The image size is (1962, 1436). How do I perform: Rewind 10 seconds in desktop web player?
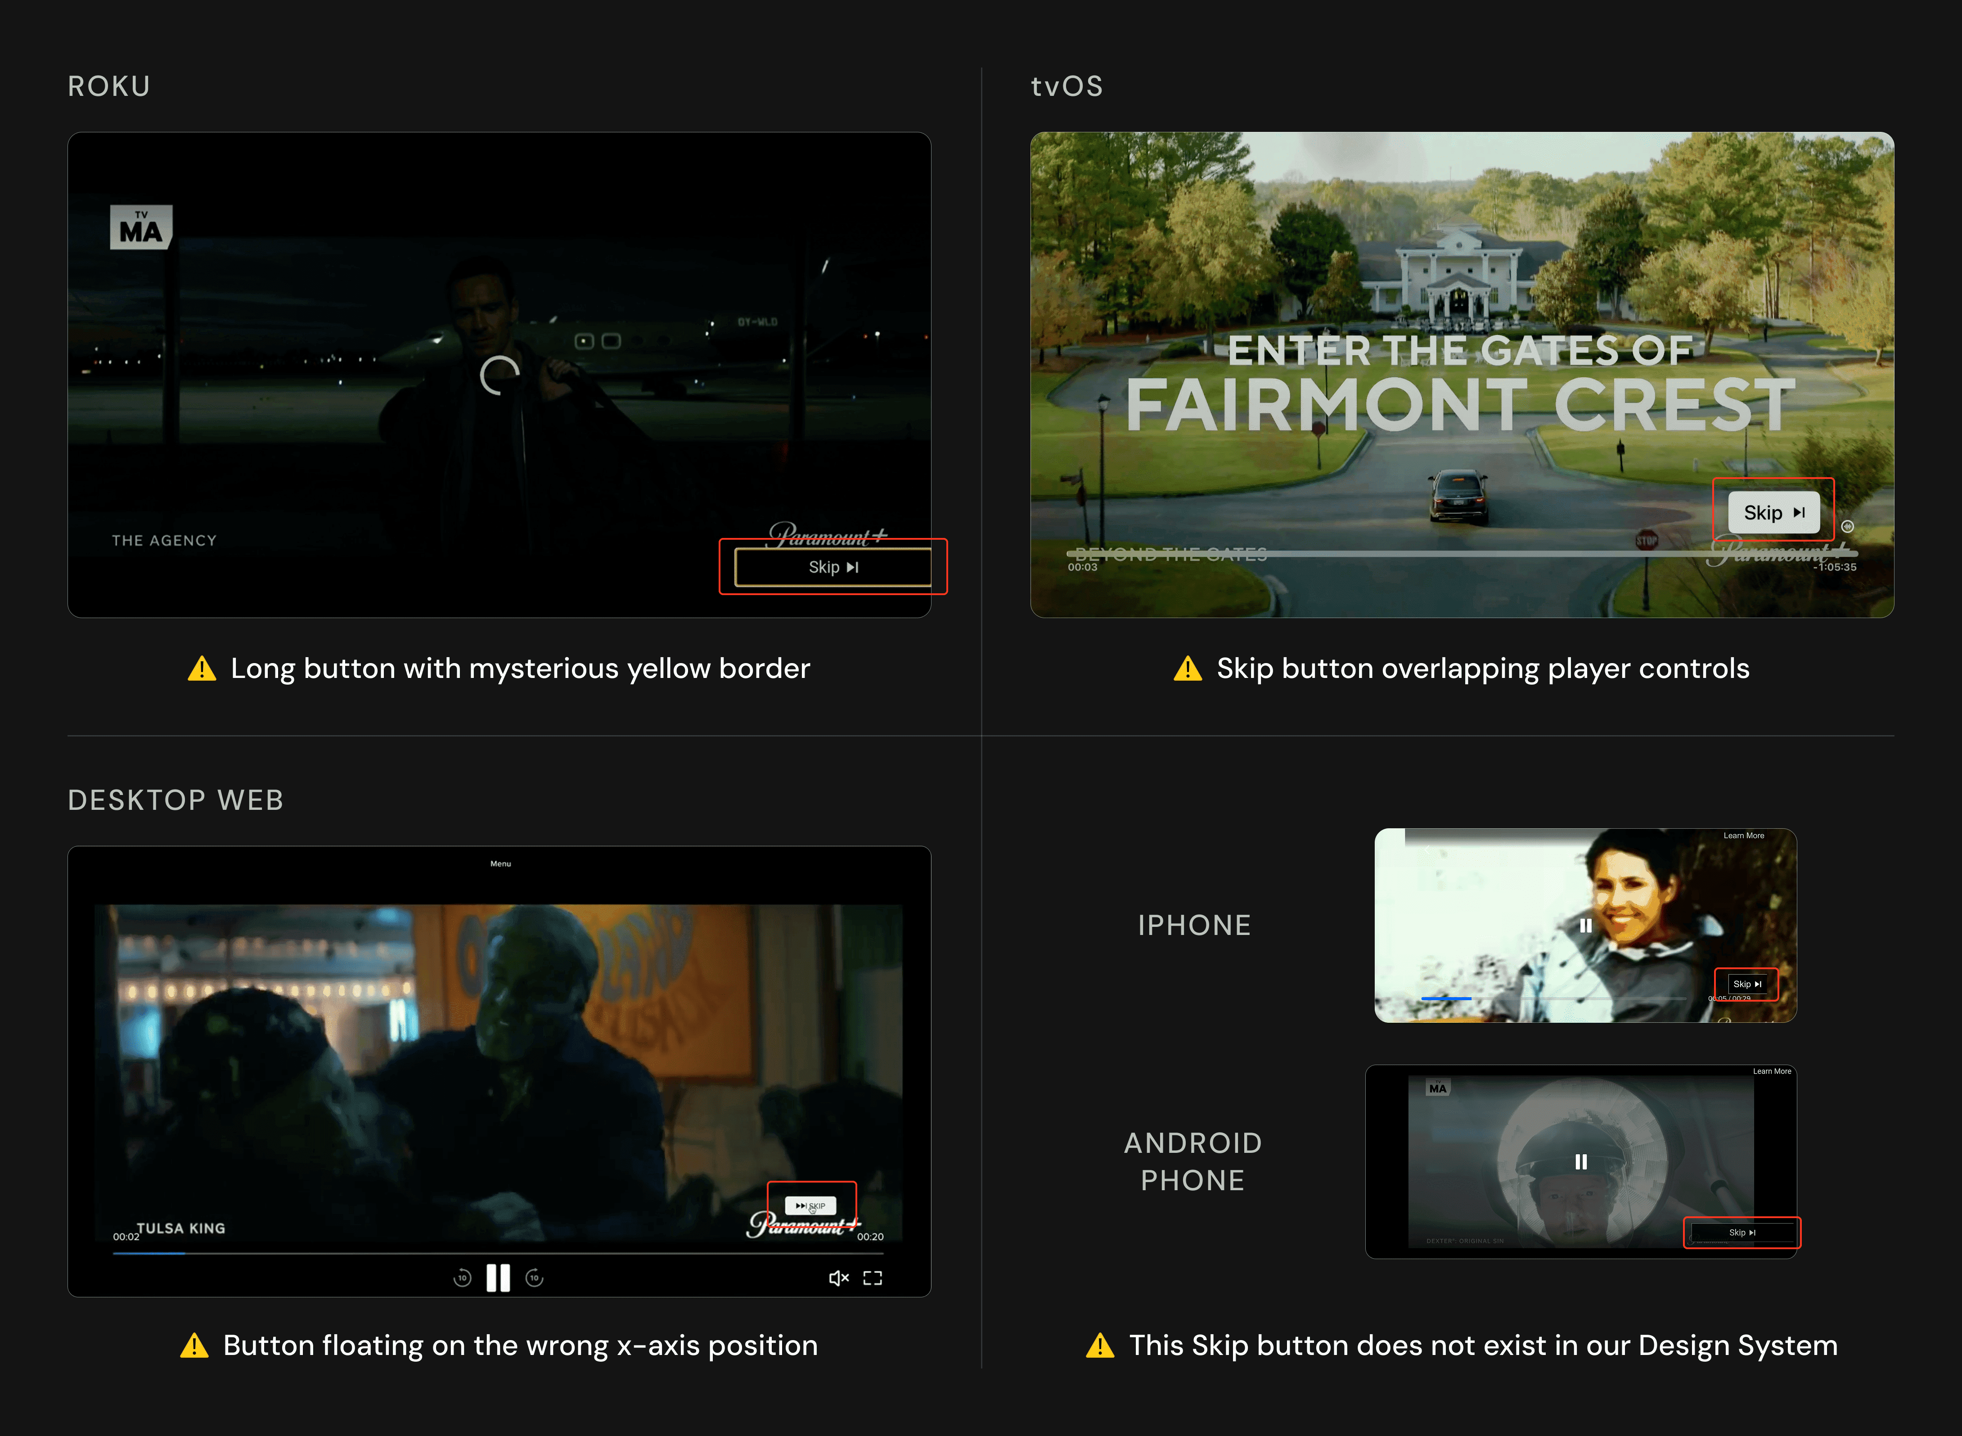tap(462, 1278)
